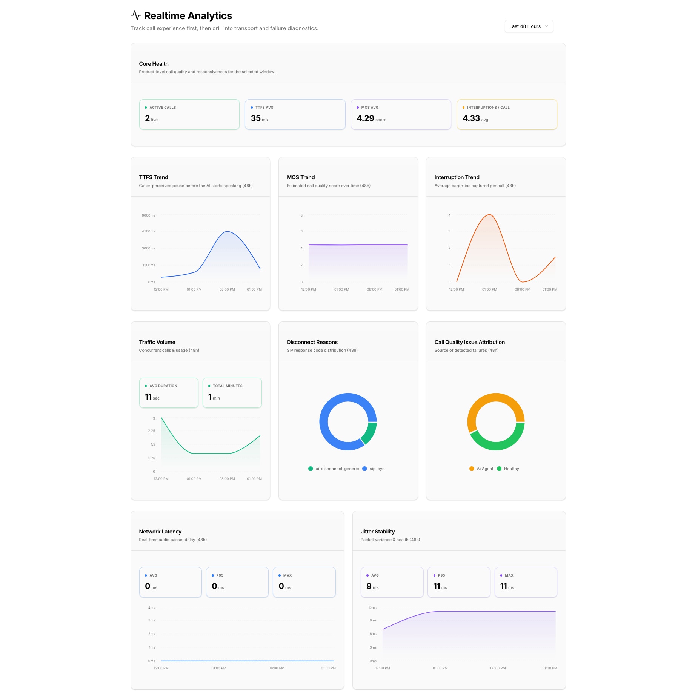698x698 pixels.
Task: Toggle the sip_bye legend label
Action: pos(377,469)
